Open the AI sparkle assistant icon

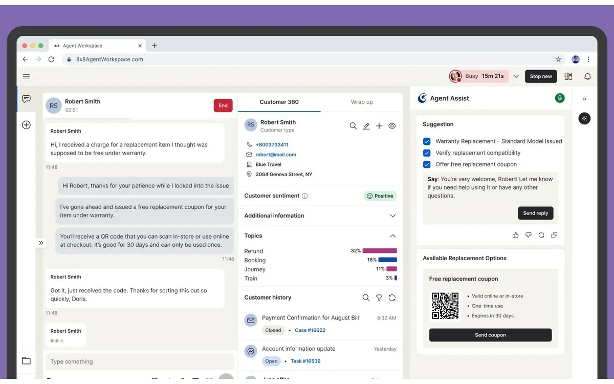pyautogui.click(x=584, y=118)
